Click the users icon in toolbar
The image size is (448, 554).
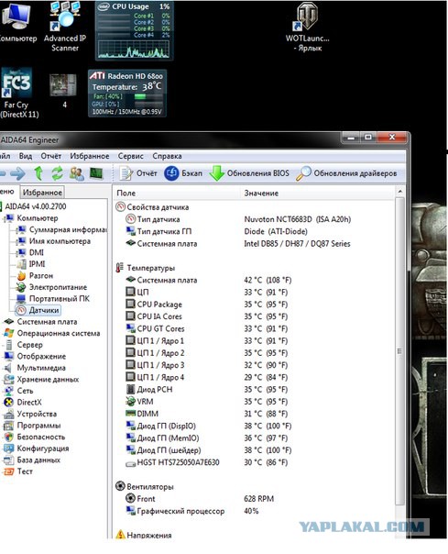[77, 173]
